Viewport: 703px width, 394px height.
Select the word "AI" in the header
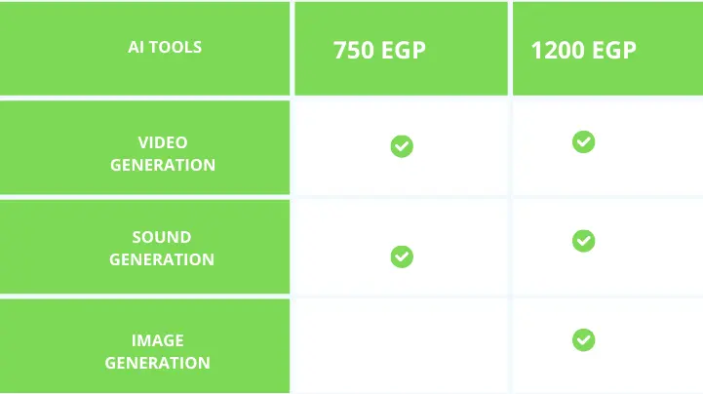[x=137, y=47]
